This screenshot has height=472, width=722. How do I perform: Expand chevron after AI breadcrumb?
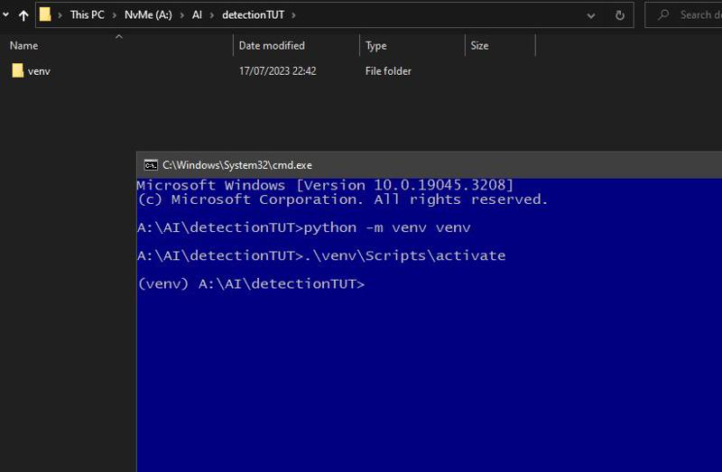click(212, 15)
